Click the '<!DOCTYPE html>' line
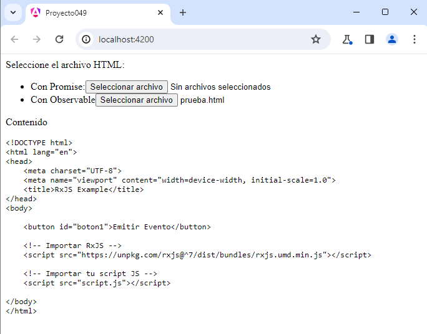Screen dimensions: 427x334 tap(39, 143)
